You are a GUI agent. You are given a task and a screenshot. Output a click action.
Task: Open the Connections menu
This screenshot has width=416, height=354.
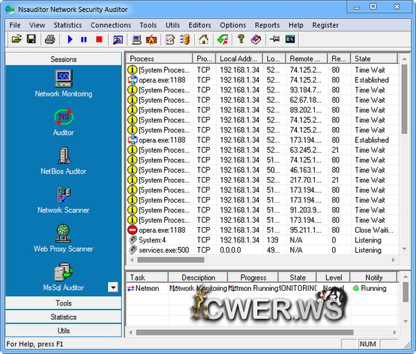[111, 25]
